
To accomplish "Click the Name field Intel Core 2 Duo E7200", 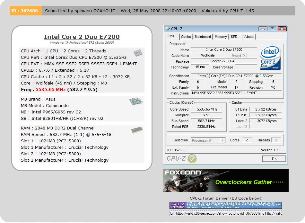I will pyautogui.click(x=224, y=50).
